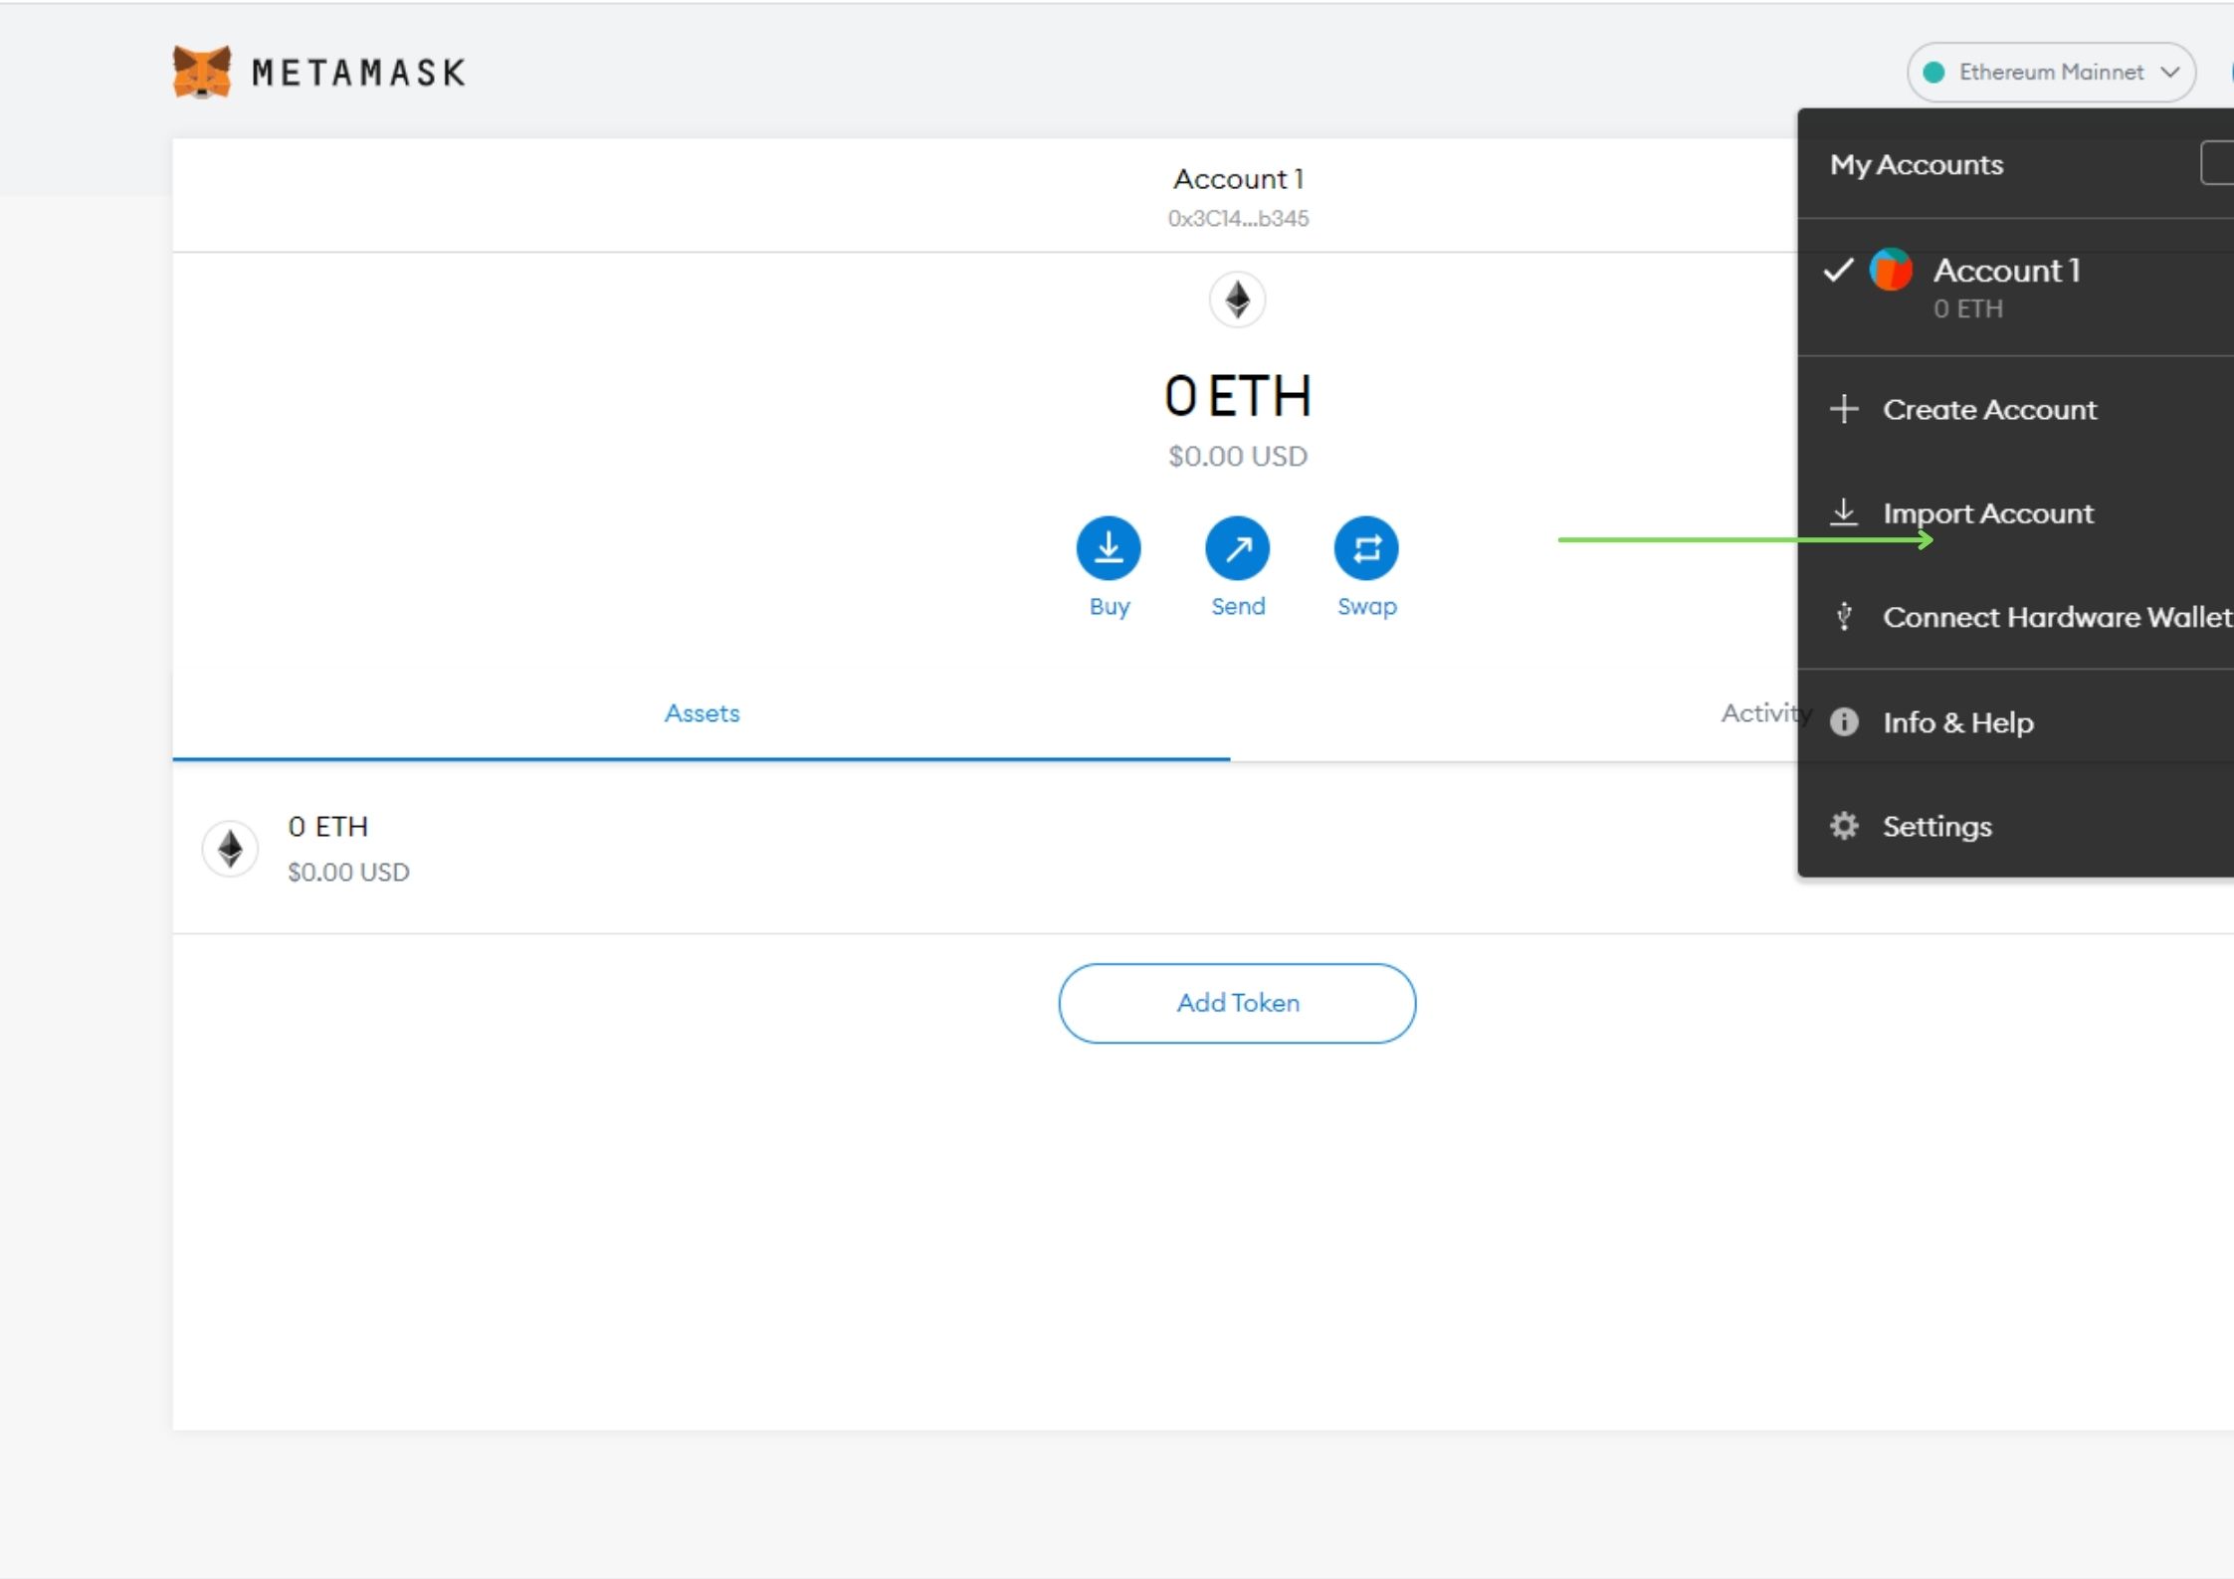
Task: Click the Swap icon button
Action: coord(1366,548)
